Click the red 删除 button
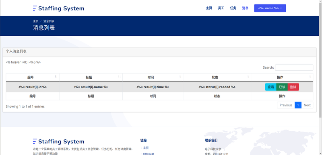The height and width of the screenshot is (155, 322). tap(293, 87)
